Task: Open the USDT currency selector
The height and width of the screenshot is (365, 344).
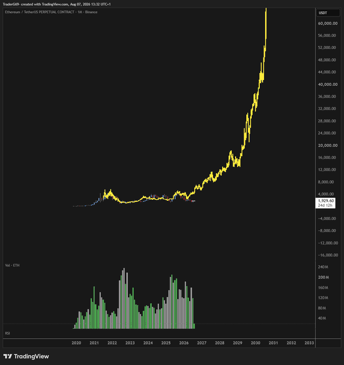Action: point(328,13)
